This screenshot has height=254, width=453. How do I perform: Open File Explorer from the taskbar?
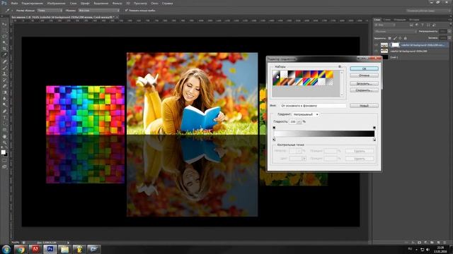tap(64, 249)
